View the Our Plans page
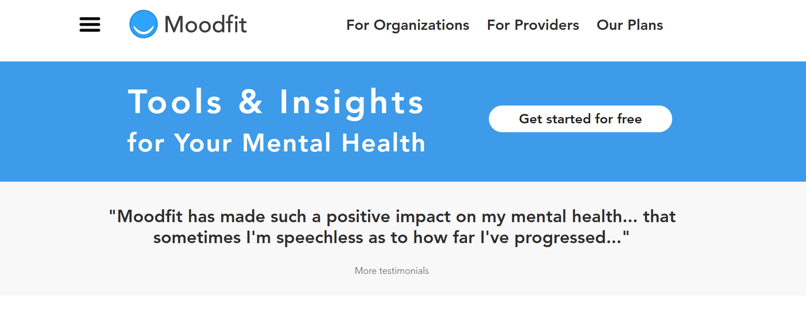The height and width of the screenshot is (313, 806). (630, 25)
